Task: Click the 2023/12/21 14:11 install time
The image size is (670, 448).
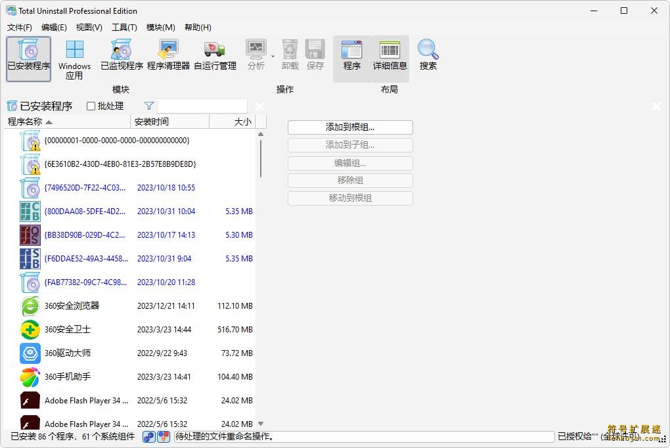Action: [166, 306]
